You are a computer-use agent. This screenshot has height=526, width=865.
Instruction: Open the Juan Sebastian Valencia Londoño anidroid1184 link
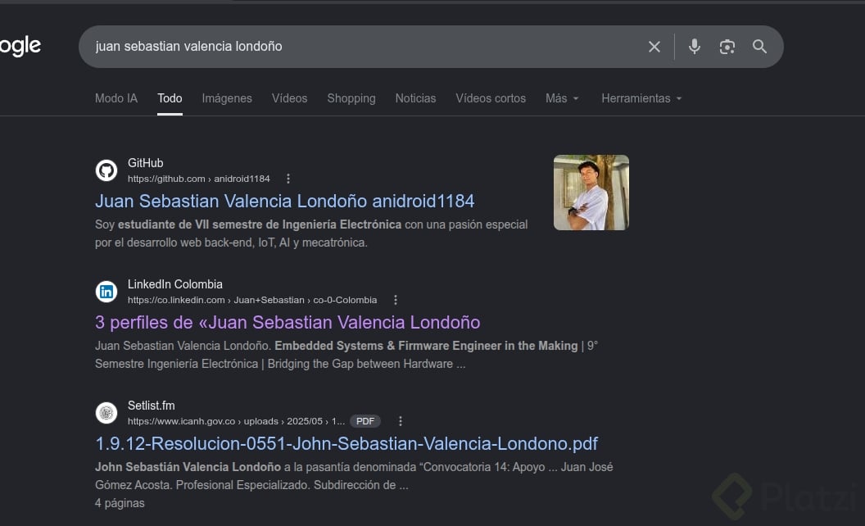tap(285, 201)
